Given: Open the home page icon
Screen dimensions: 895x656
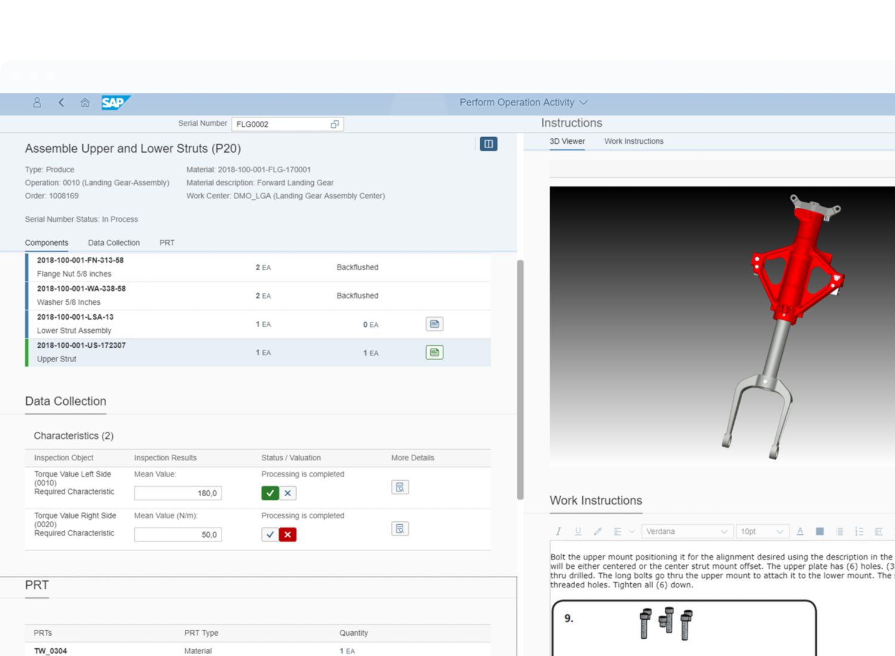Looking at the screenshot, I should point(85,103).
